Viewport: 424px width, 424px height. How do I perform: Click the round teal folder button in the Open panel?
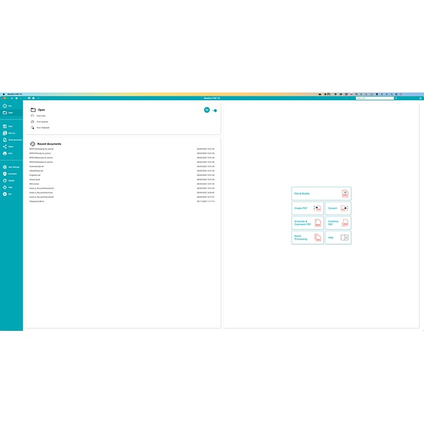207,110
